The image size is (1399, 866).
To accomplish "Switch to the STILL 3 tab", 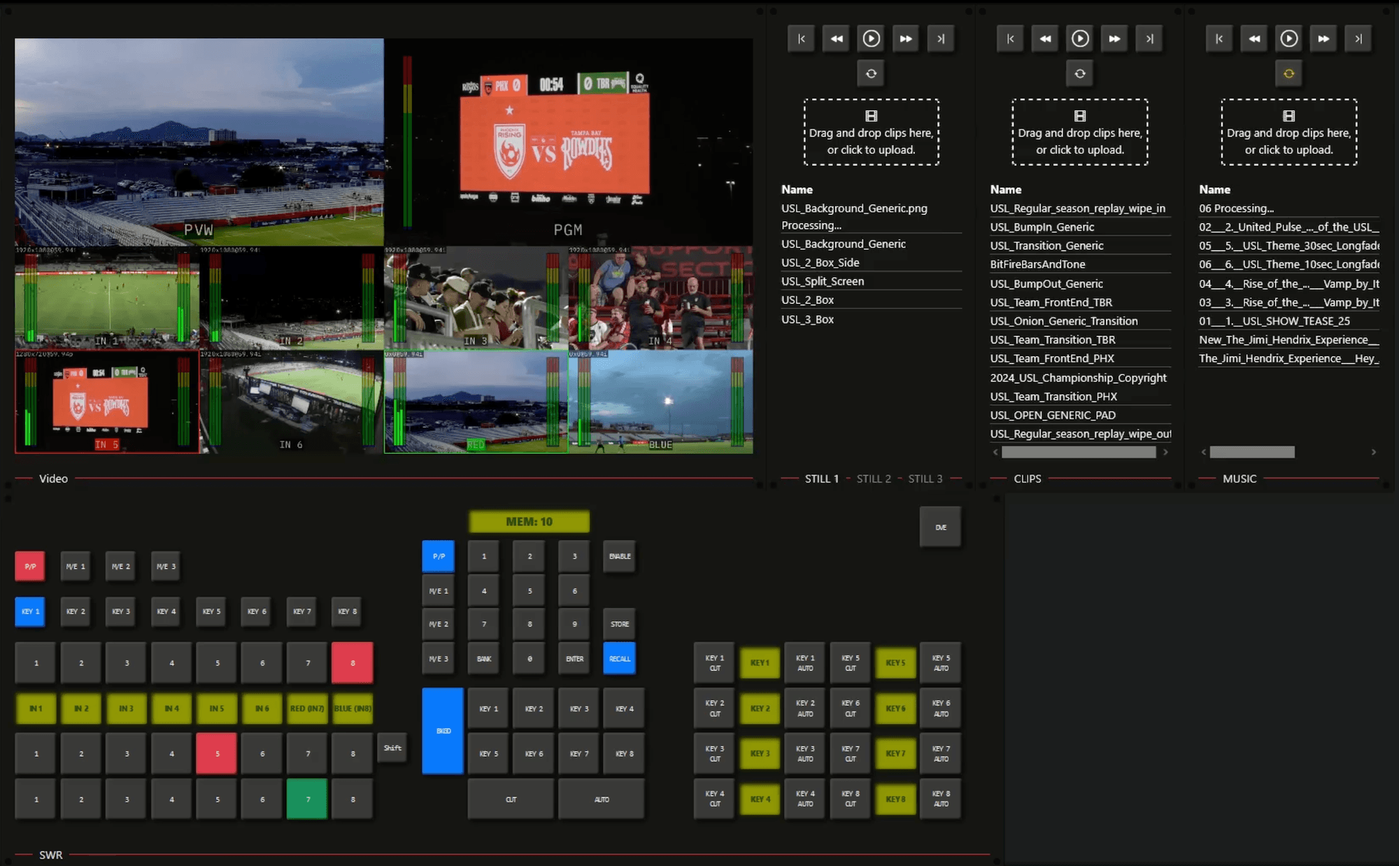I will [x=925, y=478].
